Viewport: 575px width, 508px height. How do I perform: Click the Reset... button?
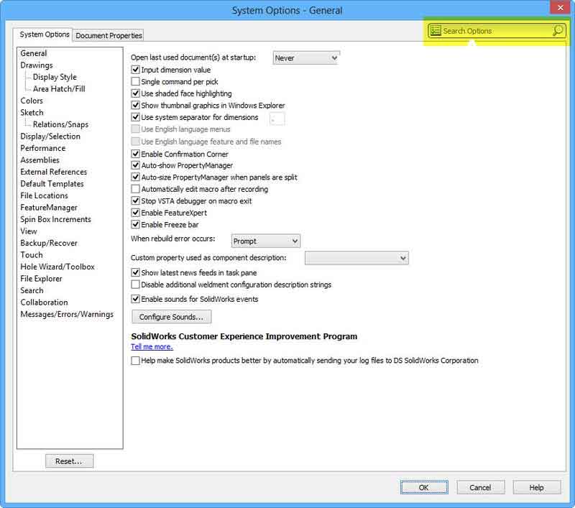(x=69, y=461)
